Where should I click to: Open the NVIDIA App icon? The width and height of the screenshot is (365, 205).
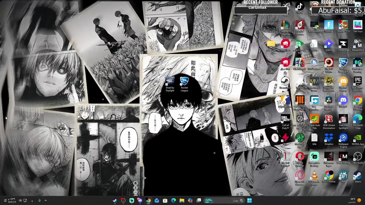pyautogui.click(x=358, y=140)
